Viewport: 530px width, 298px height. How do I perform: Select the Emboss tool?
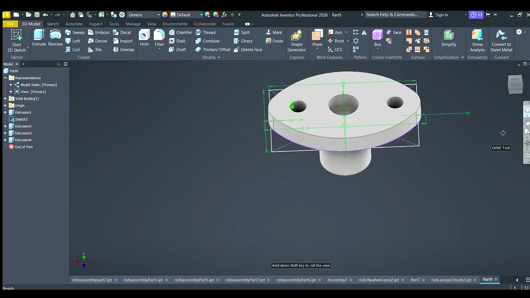pyautogui.click(x=98, y=32)
